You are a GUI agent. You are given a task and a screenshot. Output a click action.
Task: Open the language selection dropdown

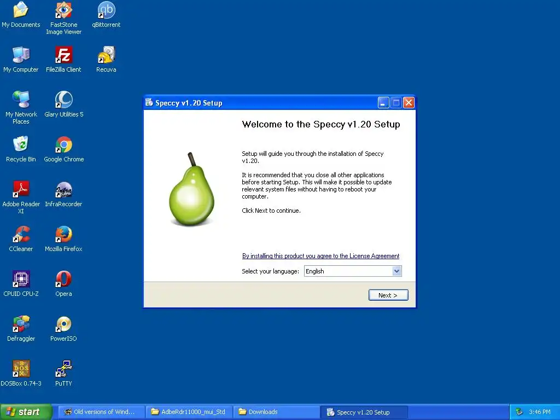[396, 271]
